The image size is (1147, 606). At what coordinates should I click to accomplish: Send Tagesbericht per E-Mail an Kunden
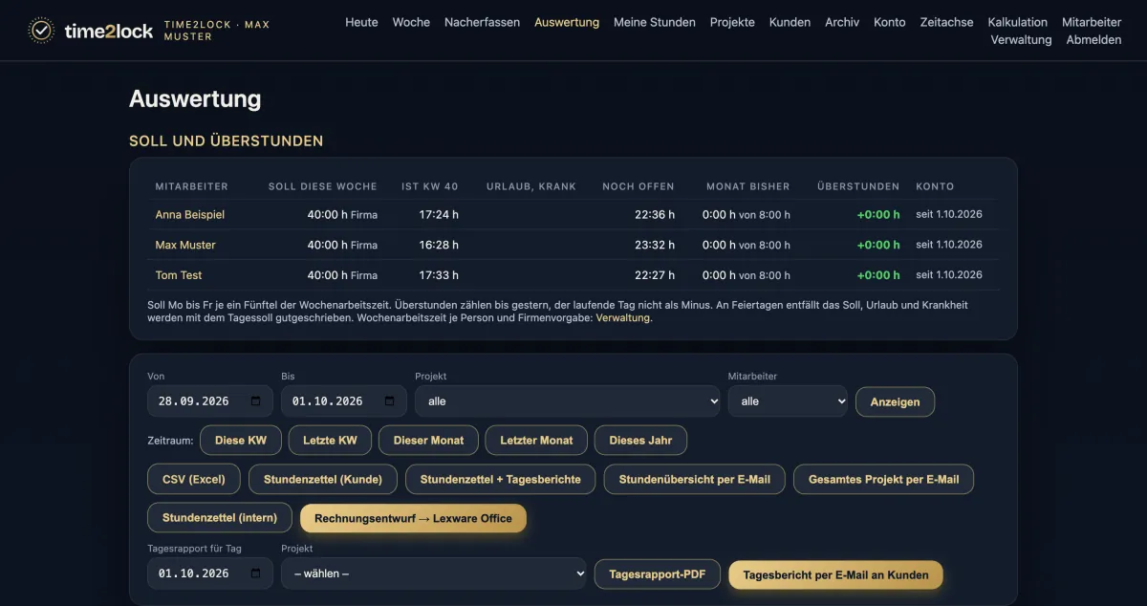[x=835, y=574]
